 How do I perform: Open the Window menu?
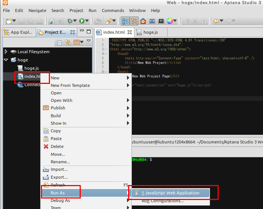[x=138, y=10]
